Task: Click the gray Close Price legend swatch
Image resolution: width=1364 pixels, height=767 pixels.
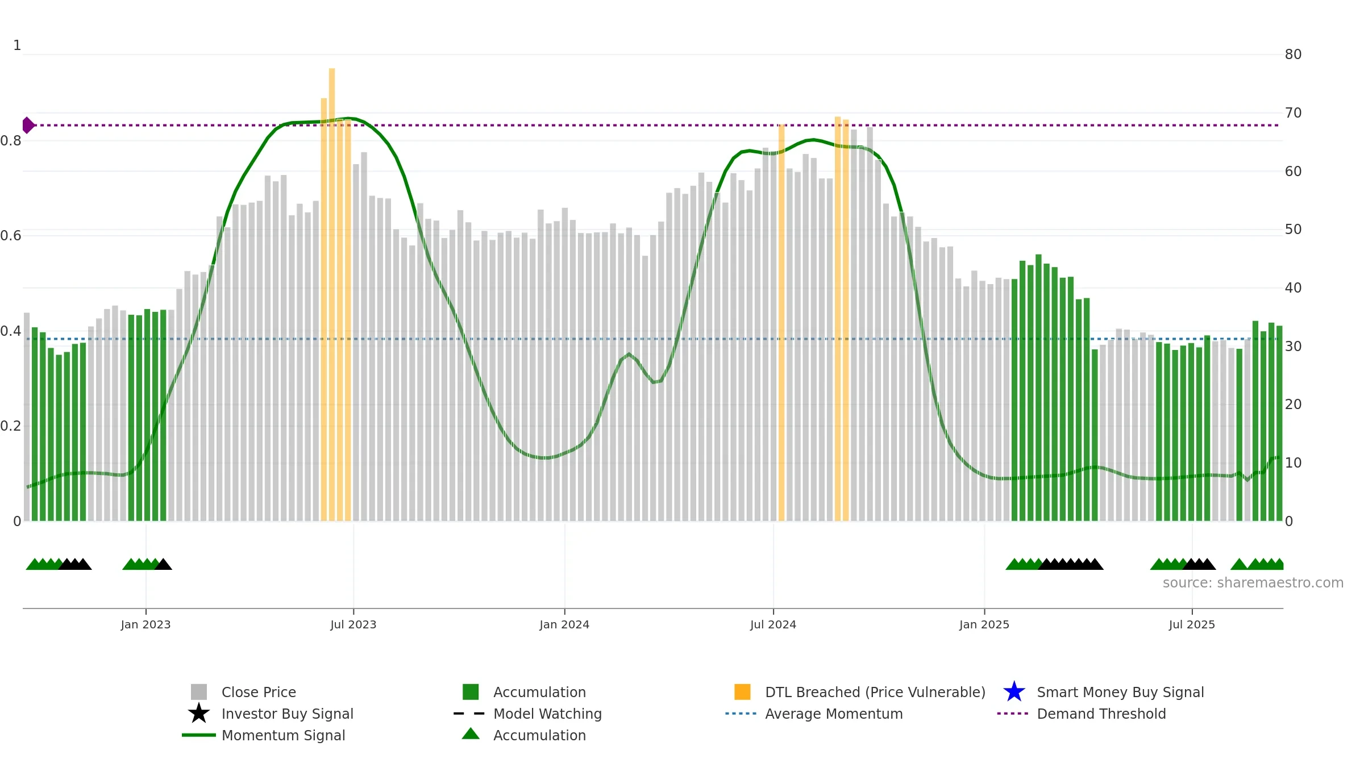Action: [199, 692]
